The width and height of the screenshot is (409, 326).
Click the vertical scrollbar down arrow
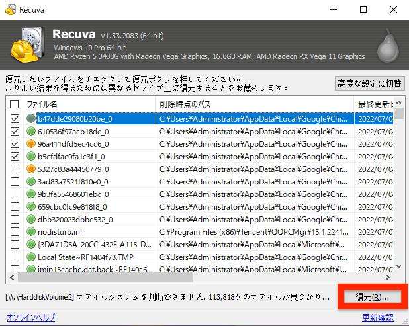pyautogui.click(x=398, y=266)
